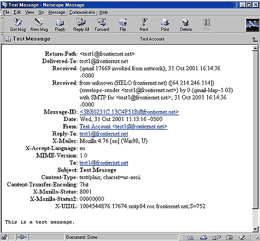Click the X-Mailer value "Mozilla 4.76 [en] (Win98; U)"
This screenshot has height=241, width=260.
point(113,141)
